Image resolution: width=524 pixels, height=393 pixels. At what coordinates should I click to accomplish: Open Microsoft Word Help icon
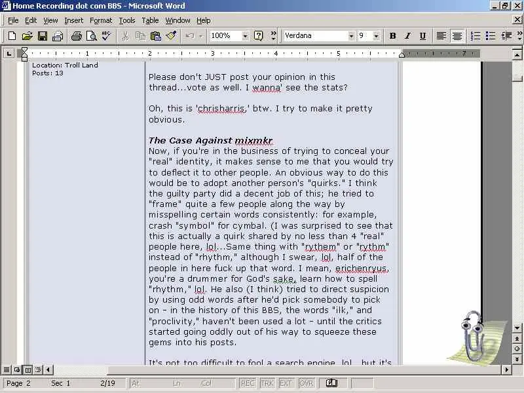(x=258, y=36)
